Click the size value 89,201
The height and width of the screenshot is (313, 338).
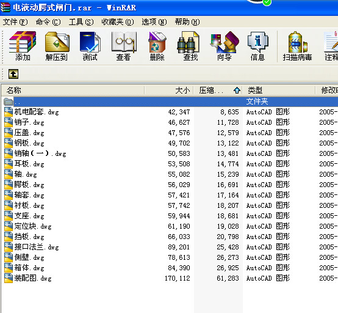pyautogui.click(x=179, y=247)
